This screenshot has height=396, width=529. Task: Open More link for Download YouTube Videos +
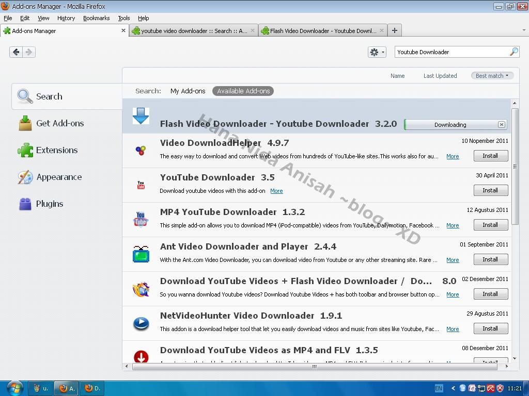pyautogui.click(x=453, y=294)
